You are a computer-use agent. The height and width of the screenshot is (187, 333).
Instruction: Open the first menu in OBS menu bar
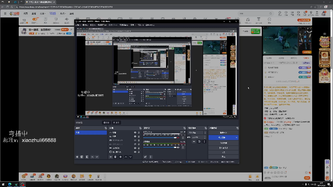click(79, 25)
